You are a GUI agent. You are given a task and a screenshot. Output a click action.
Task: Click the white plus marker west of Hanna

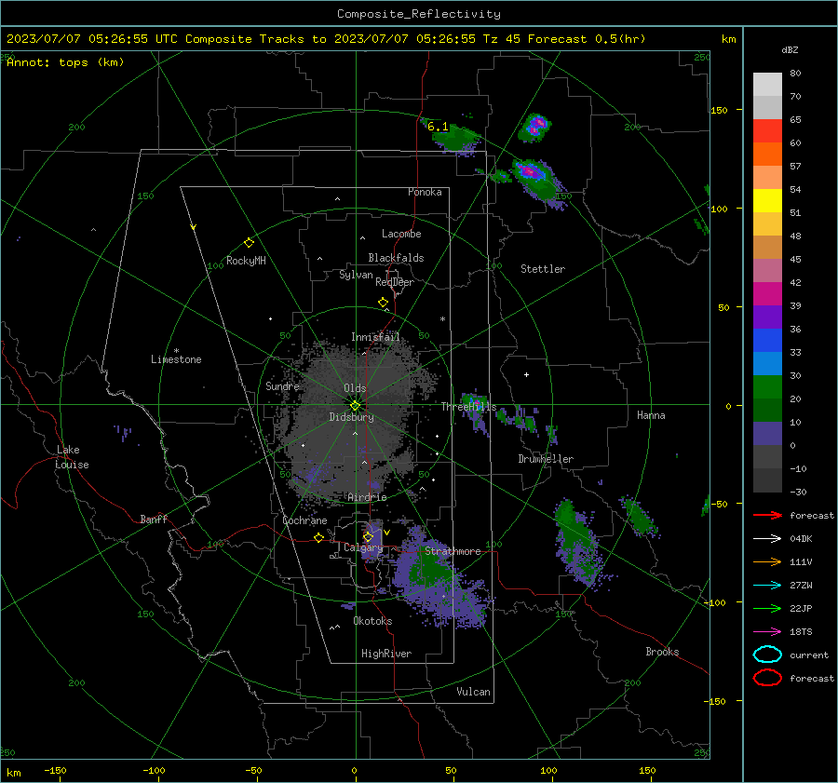tap(526, 374)
